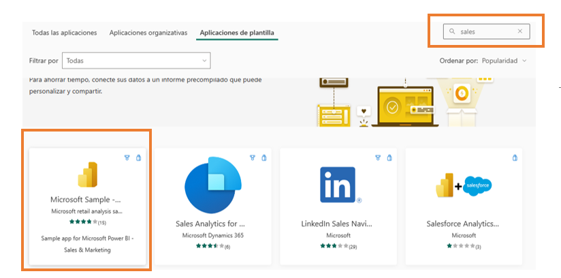The width and height of the screenshot is (561, 278).
Task: Open the Microsoft Sample app title
Action: pos(88,200)
